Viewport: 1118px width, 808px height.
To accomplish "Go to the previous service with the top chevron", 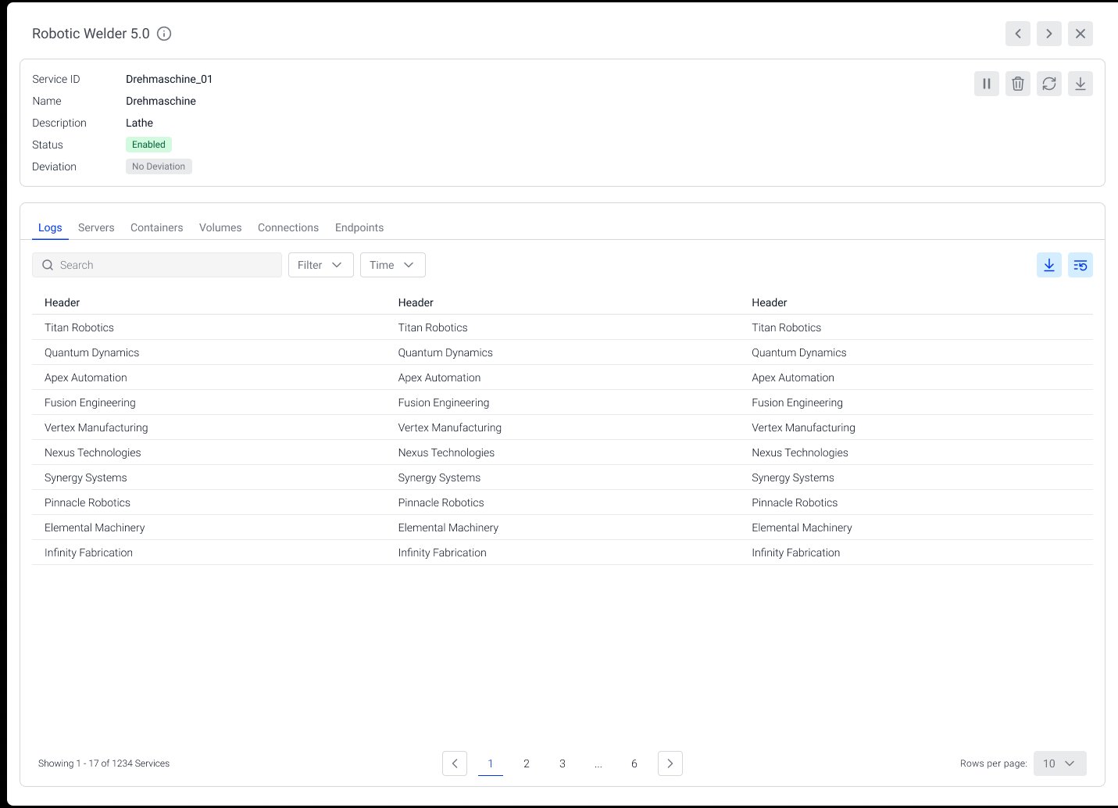I will 1017,34.
